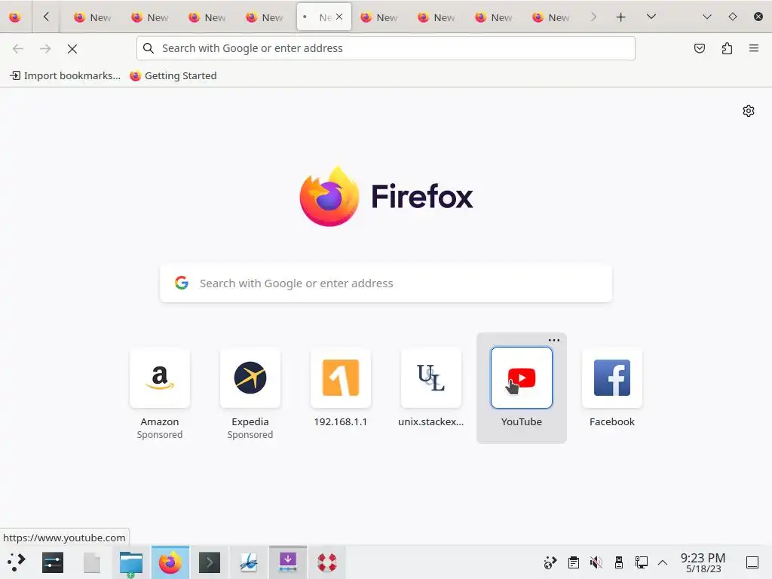Open the updates tray icon
Screen dimensions: 772x579
point(550,562)
